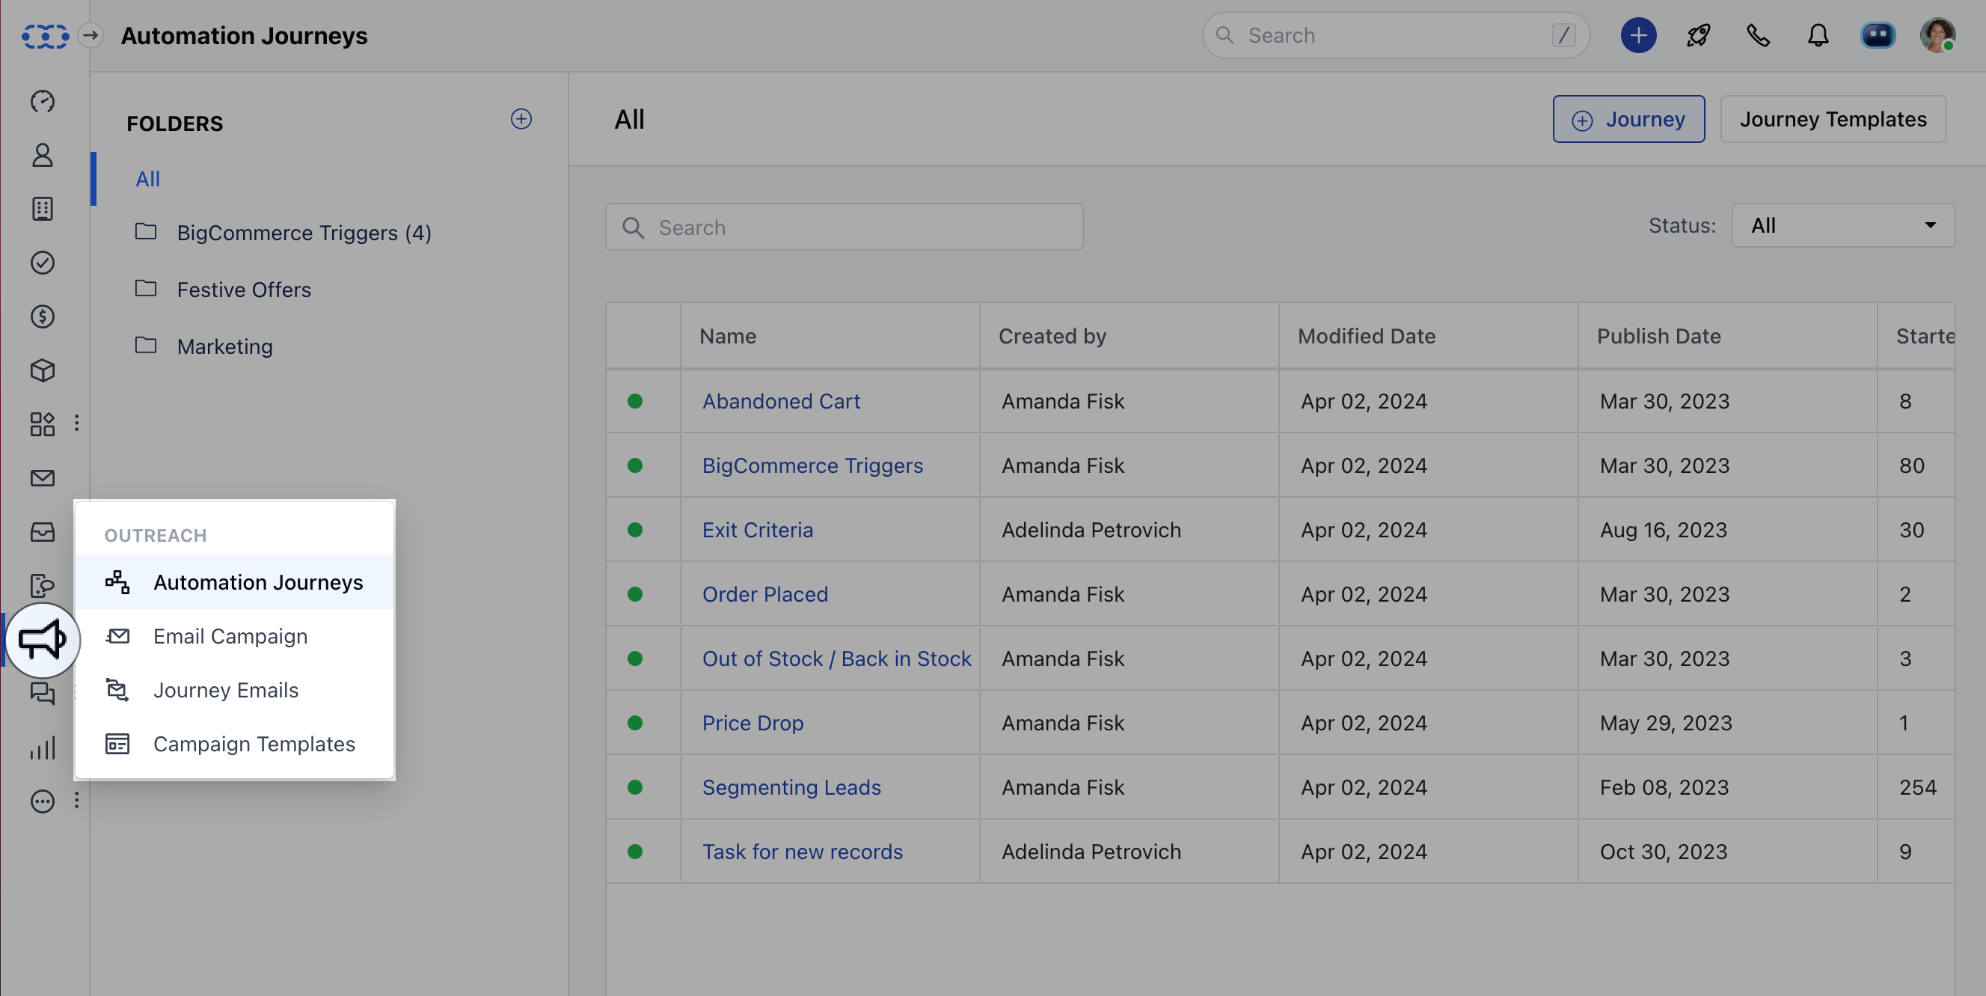Open Tasks checkmark circle icon in sidebar

(43, 263)
